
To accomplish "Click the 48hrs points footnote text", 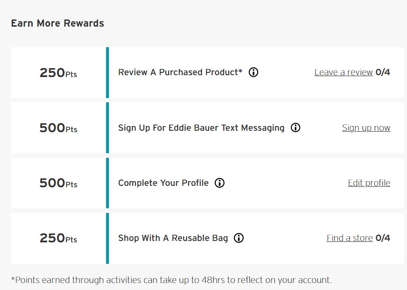I will (x=171, y=280).
